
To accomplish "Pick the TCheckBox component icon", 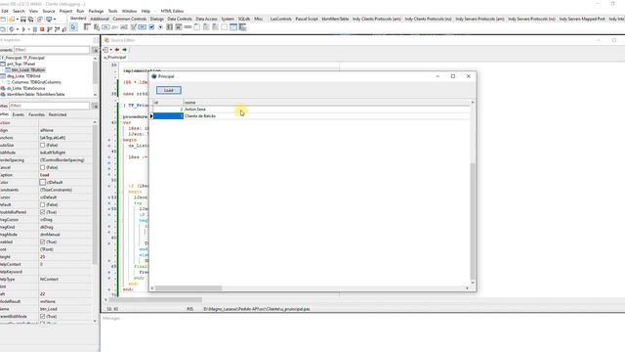I will click(x=151, y=27).
